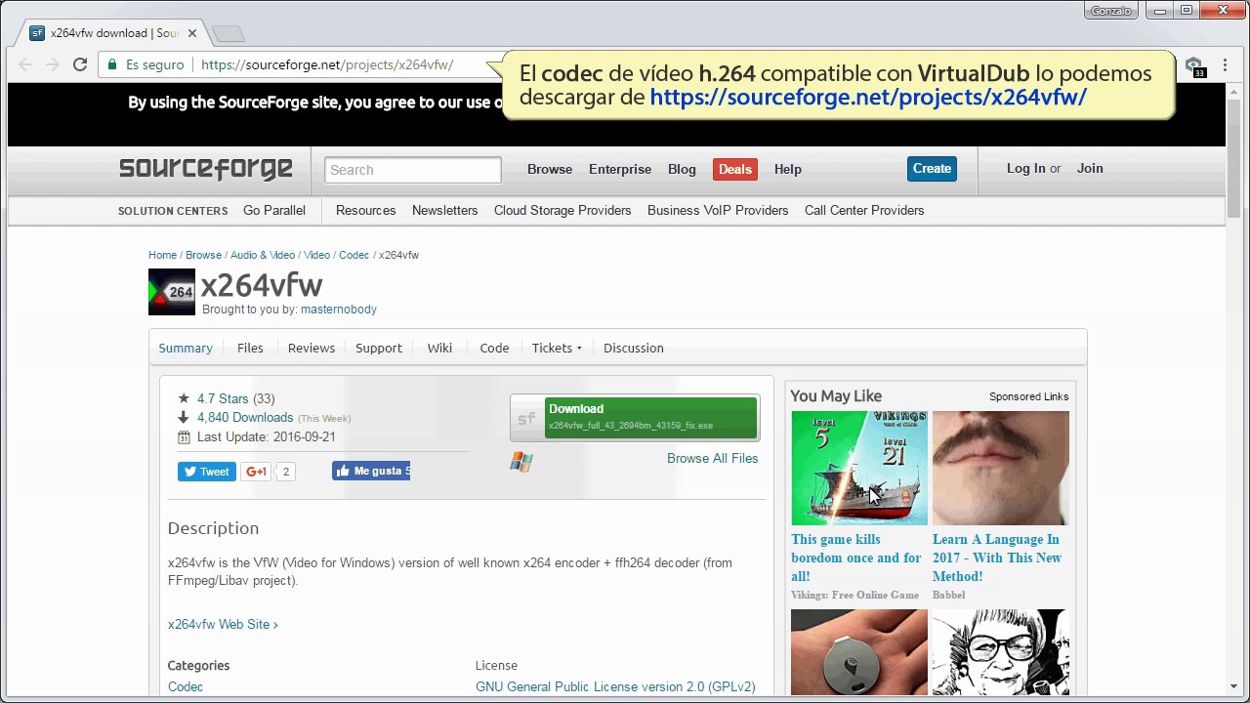Click the Search input field

pos(413,170)
